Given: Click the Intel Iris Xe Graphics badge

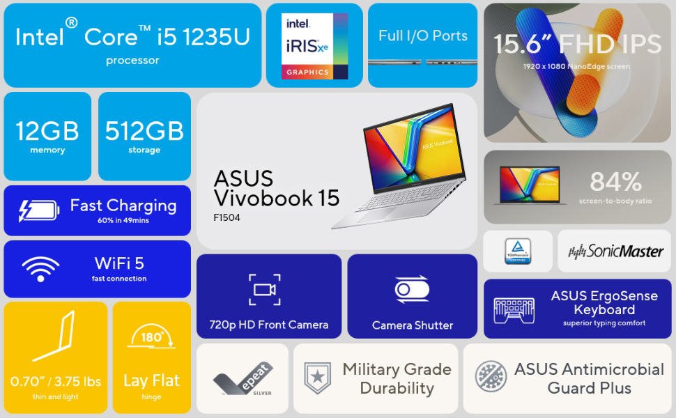Looking at the screenshot, I should pos(314,46).
